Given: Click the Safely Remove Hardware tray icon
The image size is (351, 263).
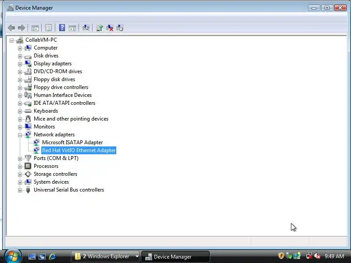Looking at the screenshot, I should 289,256.
